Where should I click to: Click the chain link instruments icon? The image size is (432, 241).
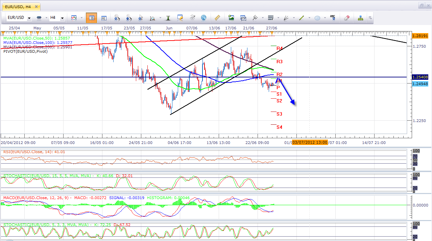(39, 18)
